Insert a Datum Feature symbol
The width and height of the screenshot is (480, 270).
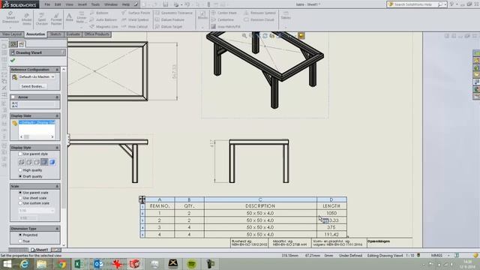[x=169, y=19]
